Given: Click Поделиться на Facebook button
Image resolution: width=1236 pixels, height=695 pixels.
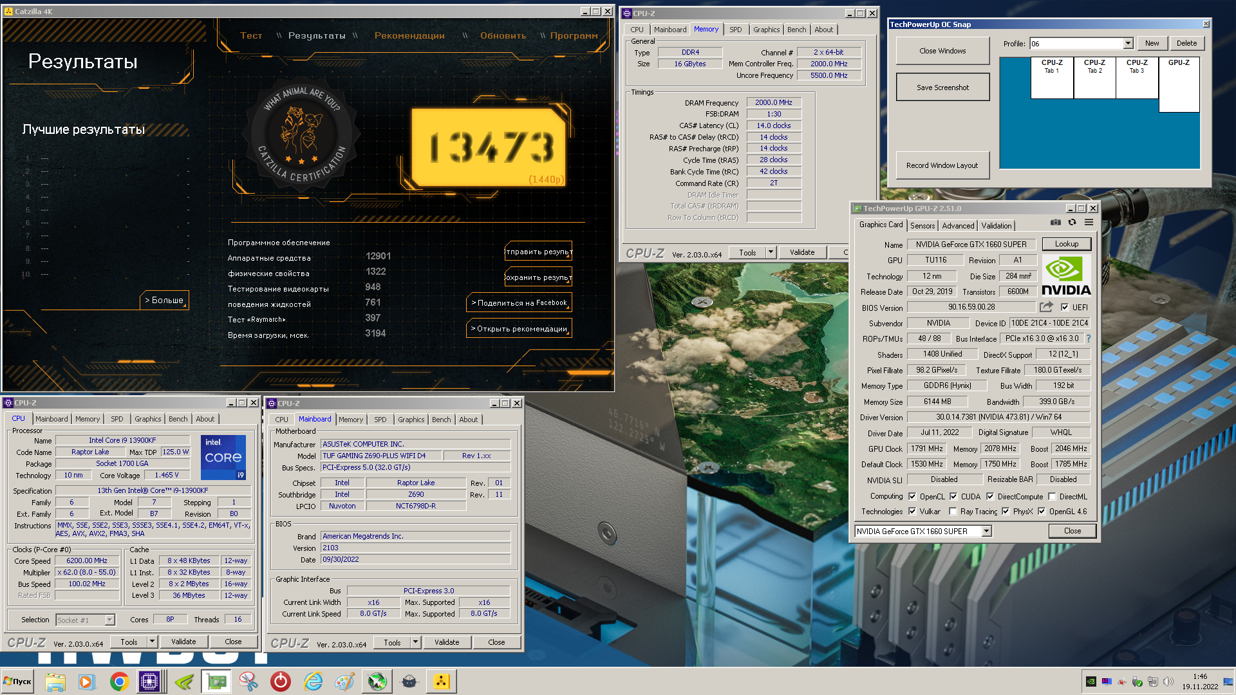Looking at the screenshot, I should point(519,302).
